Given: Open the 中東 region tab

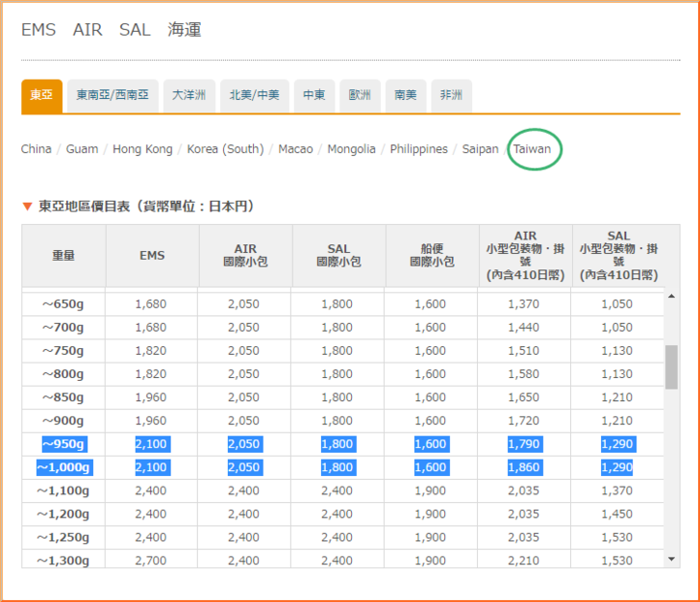Looking at the screenshot, I should click(x=314, y=95).
